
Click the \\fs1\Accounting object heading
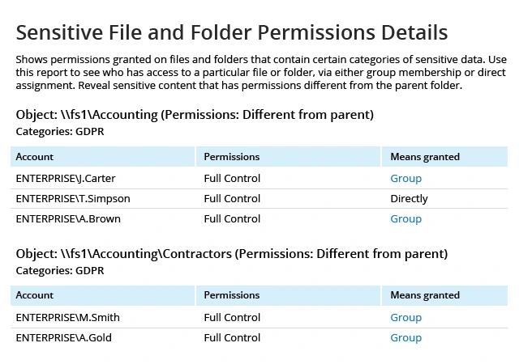click(x=195, y=115)
